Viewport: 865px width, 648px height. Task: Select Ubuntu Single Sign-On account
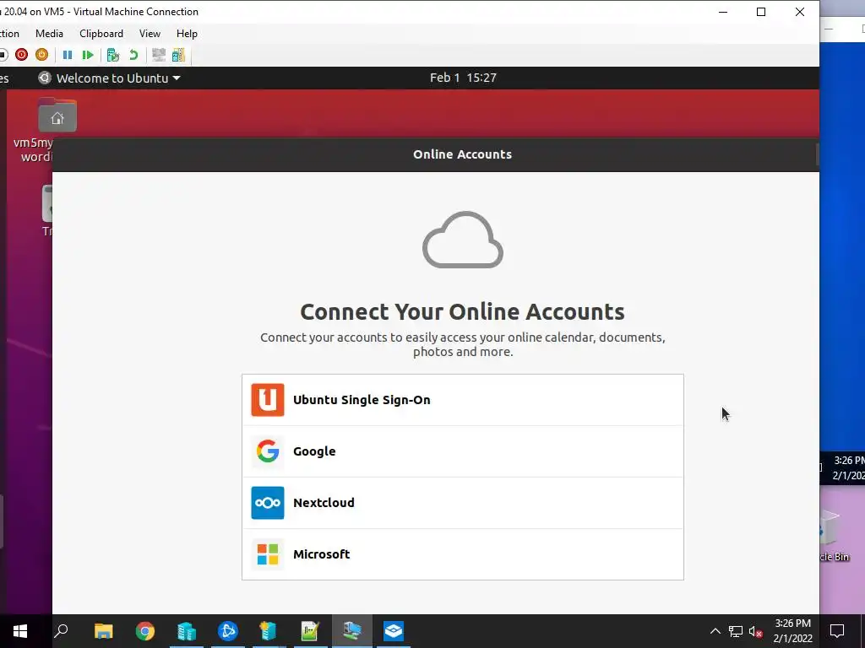pyautogui.click(x=462, y=400)
